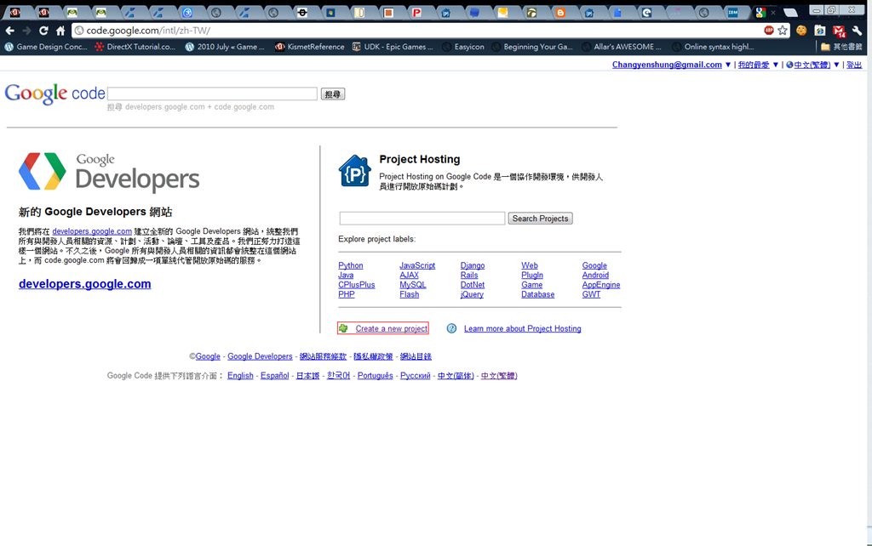Close the active Google Code tab
Screen dimensions: 872x546
773,12
